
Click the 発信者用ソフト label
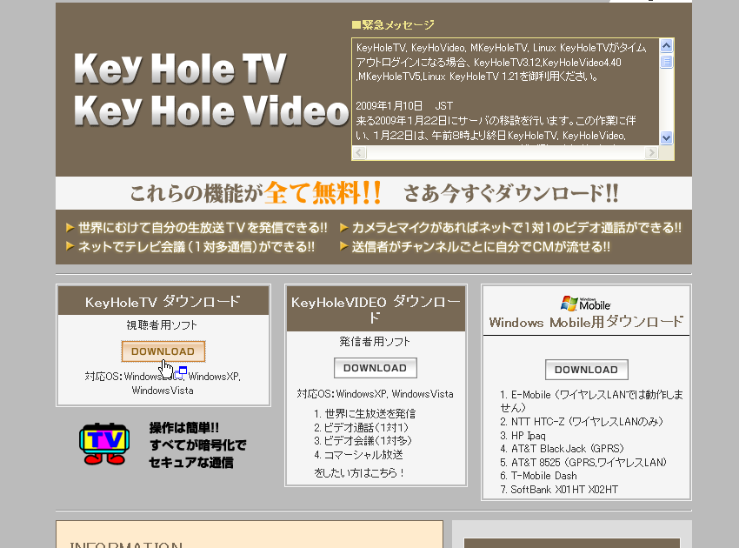375,342
